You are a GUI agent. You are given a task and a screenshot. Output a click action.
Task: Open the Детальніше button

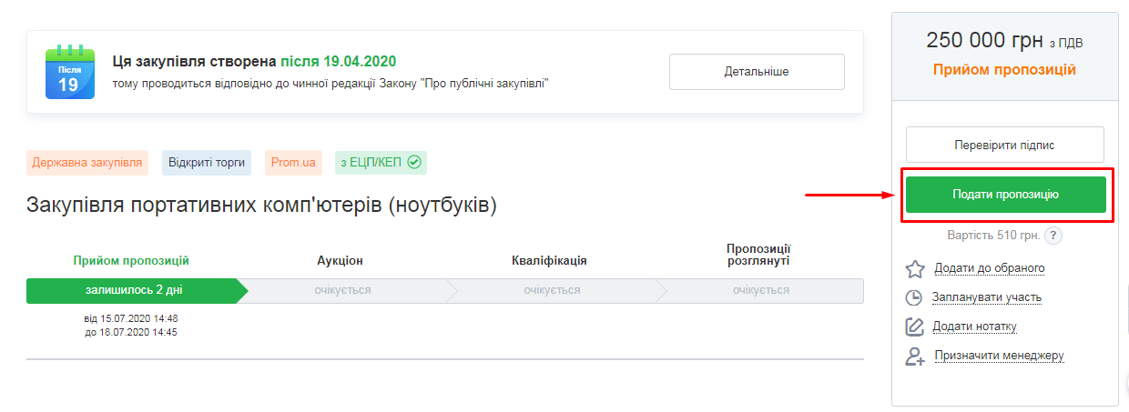tap(757, 72)
